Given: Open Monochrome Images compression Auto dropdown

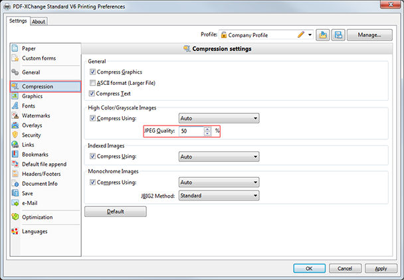Looking at the screenshot, I should pyautogui.click(x=219, y=182).
